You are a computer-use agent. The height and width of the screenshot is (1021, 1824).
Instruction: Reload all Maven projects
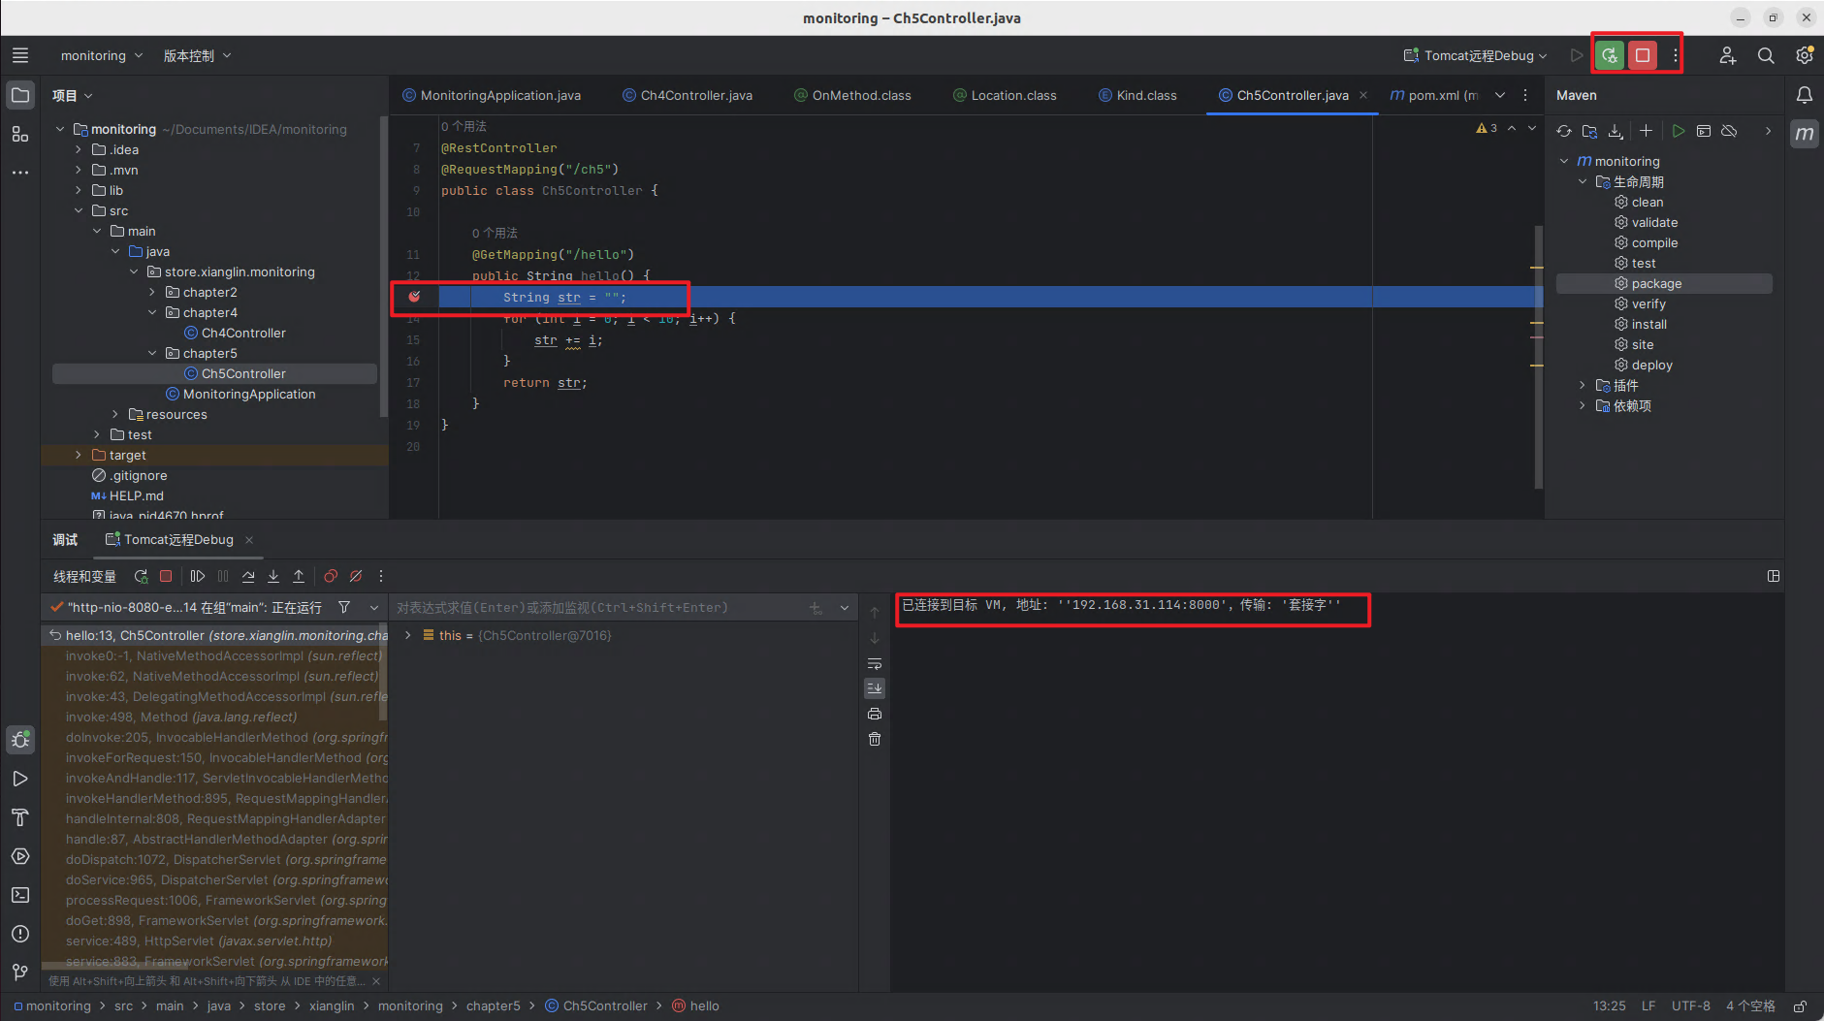pyautogui.click(x=1564, y=131)
